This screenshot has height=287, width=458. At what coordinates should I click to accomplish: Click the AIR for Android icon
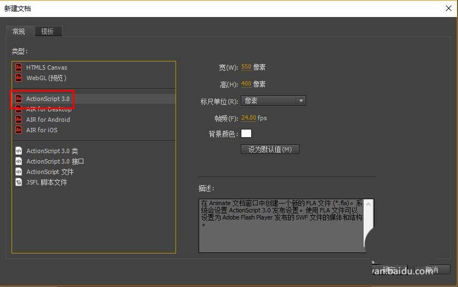(x=19, y=119)
